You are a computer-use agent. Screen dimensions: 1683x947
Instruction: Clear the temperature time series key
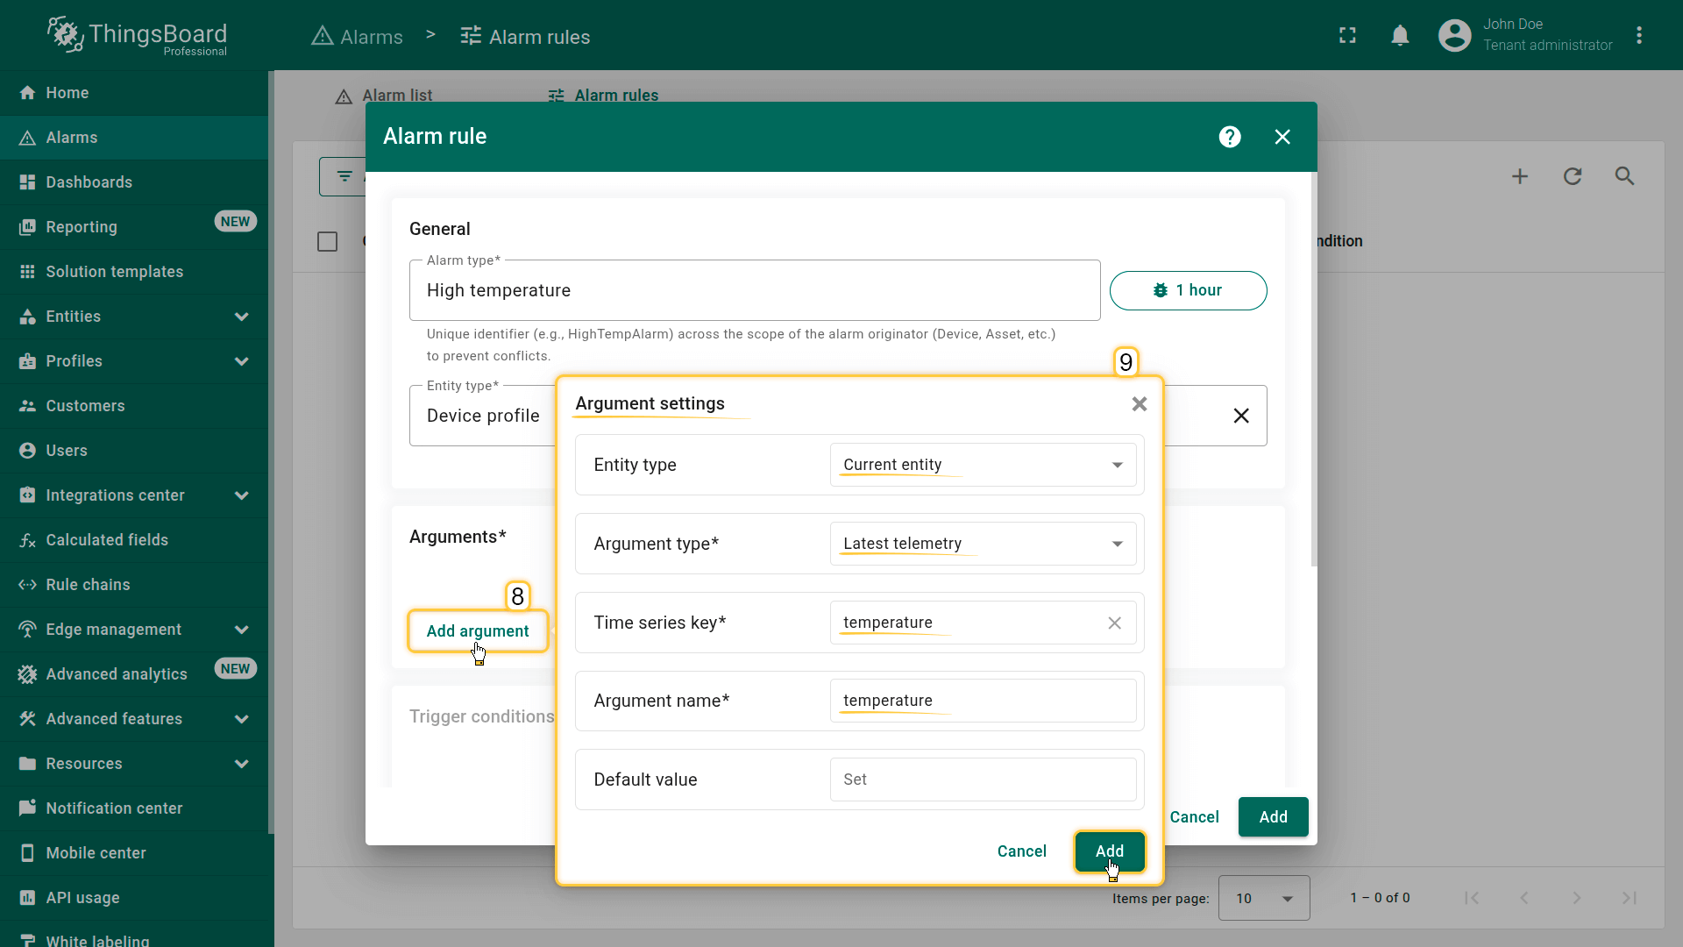pyautogui.click(x=1114, y=623)
